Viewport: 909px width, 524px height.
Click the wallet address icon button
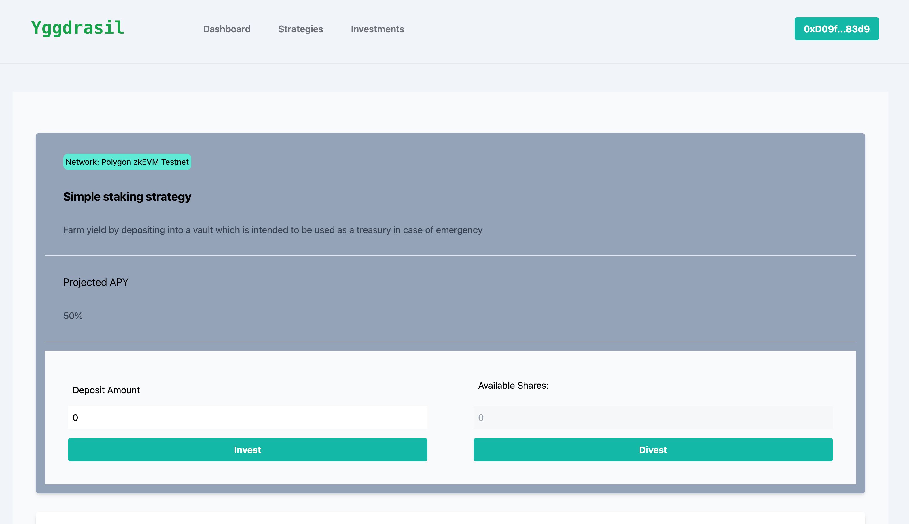pos(836,29)
